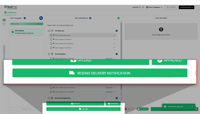Click info icon beside Tom Taxpayer

(x=25, y=18)
